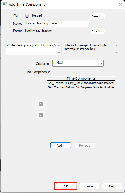Screen dimensions: 125x193
Task: Click the Add... button
Action: (x=61, y=145)
